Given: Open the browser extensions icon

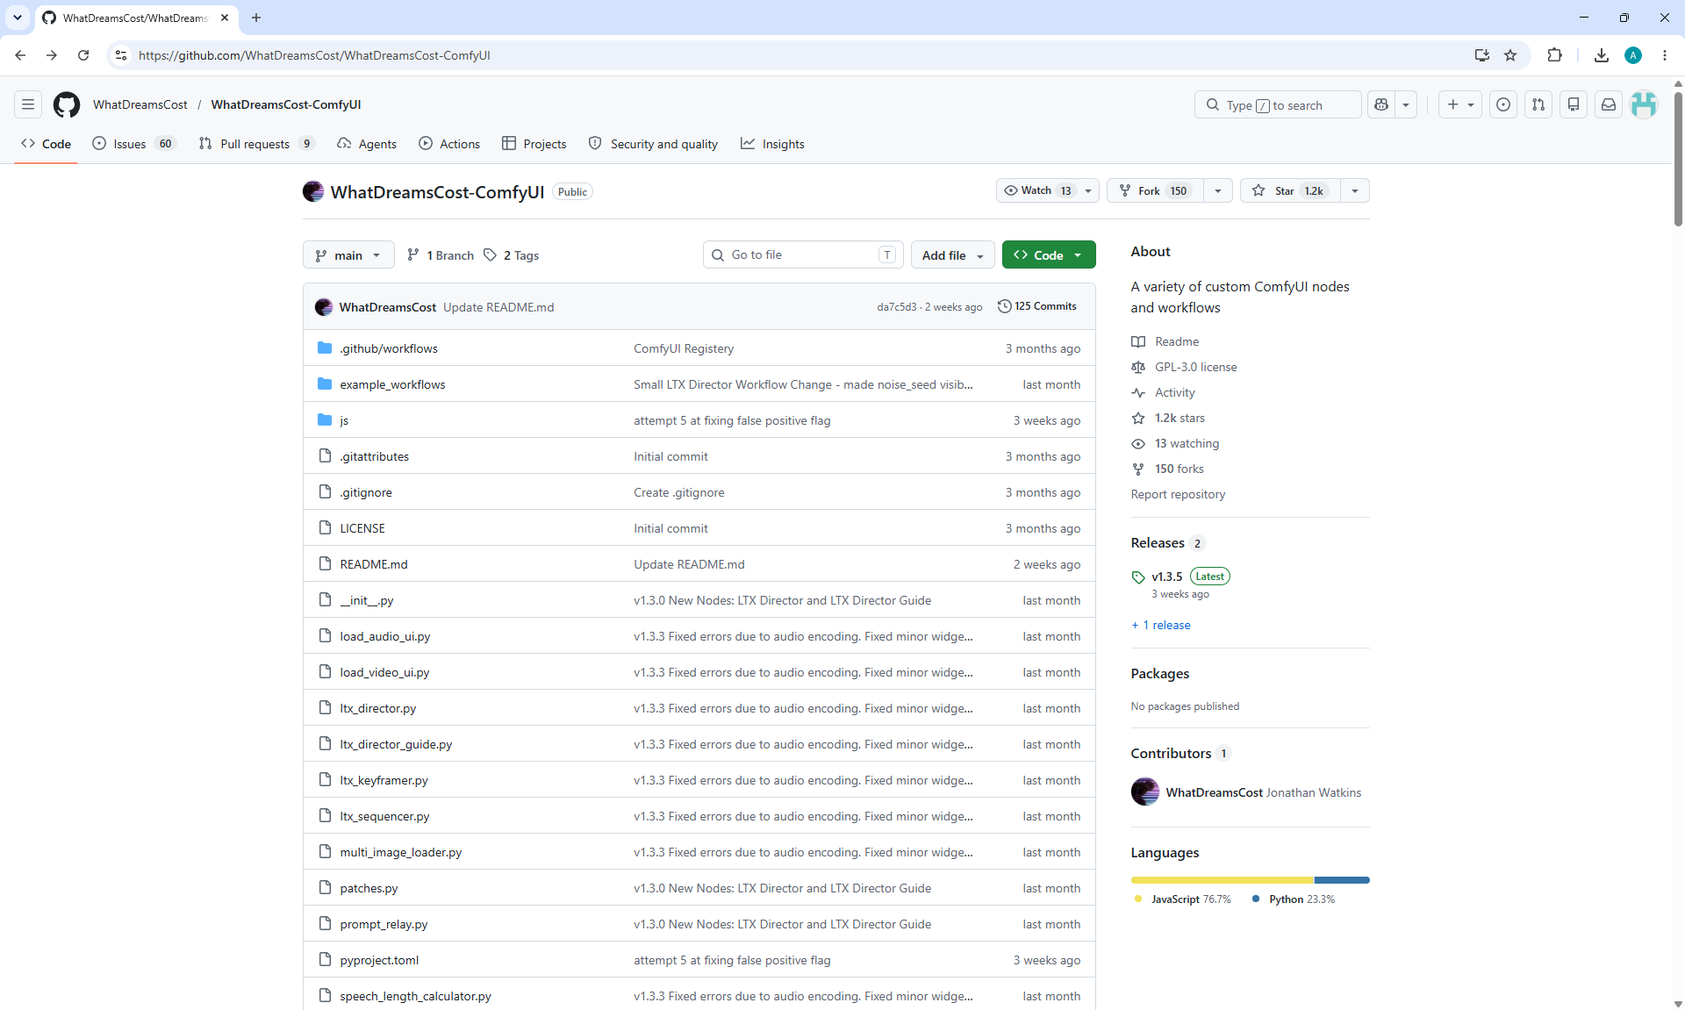Looking at the screenshot, I should (x=1554, y=55).
